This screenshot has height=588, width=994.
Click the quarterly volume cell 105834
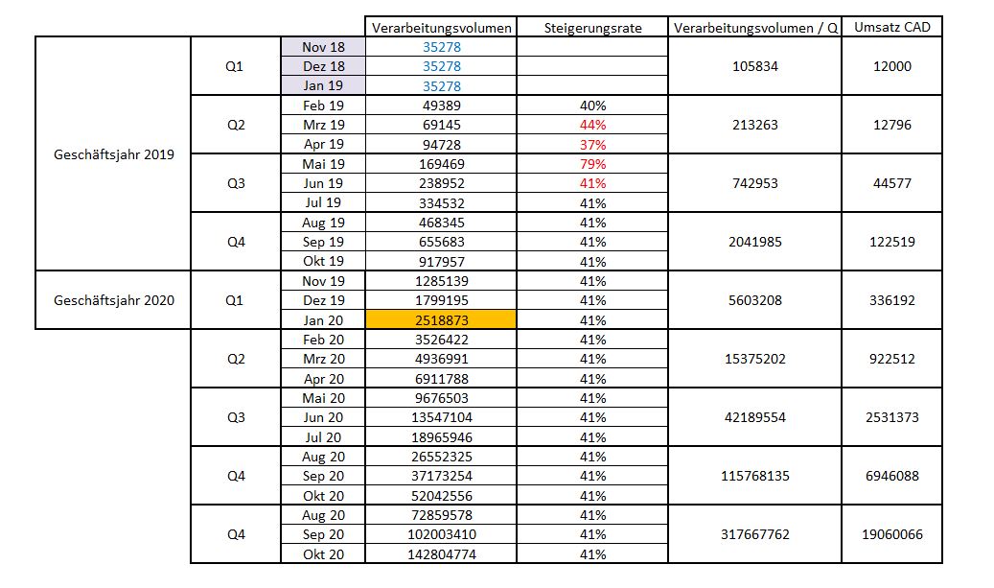pos(755,67)
